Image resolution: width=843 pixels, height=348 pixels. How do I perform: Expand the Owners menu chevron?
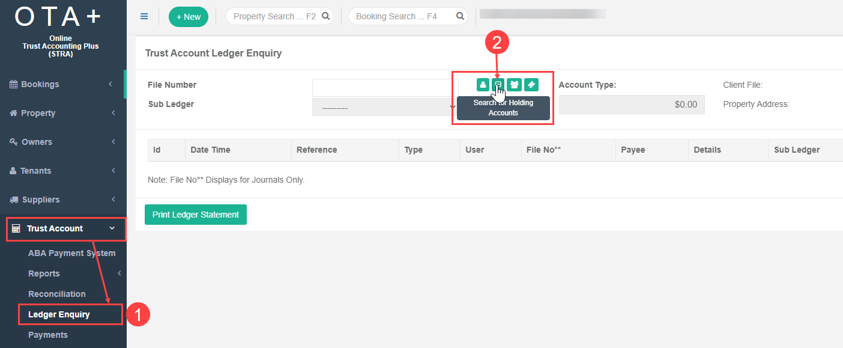click(113, 142)
